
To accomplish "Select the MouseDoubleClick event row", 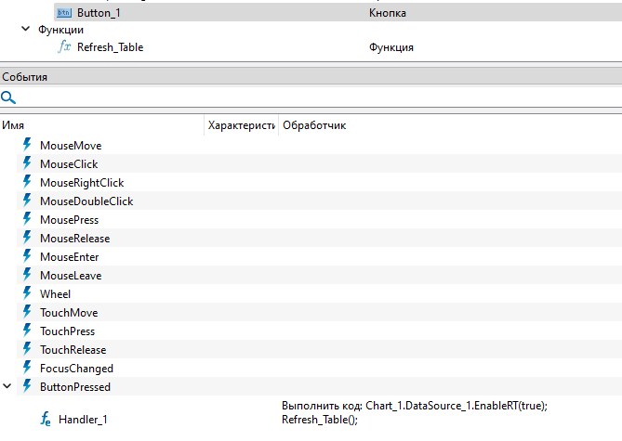I will (86, 201).
